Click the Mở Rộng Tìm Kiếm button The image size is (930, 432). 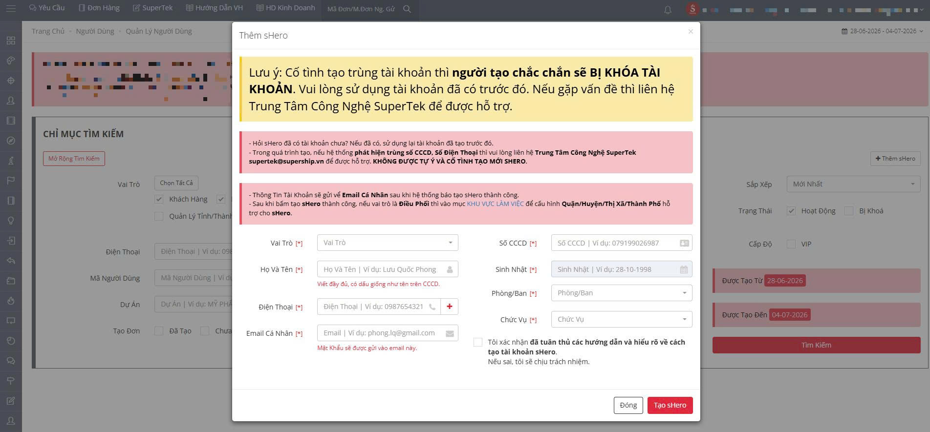coord(74,159)
